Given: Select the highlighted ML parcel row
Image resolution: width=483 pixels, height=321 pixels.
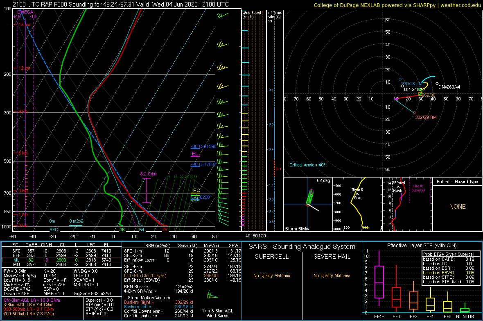Looking at the screenshot, I should point(62,260).
